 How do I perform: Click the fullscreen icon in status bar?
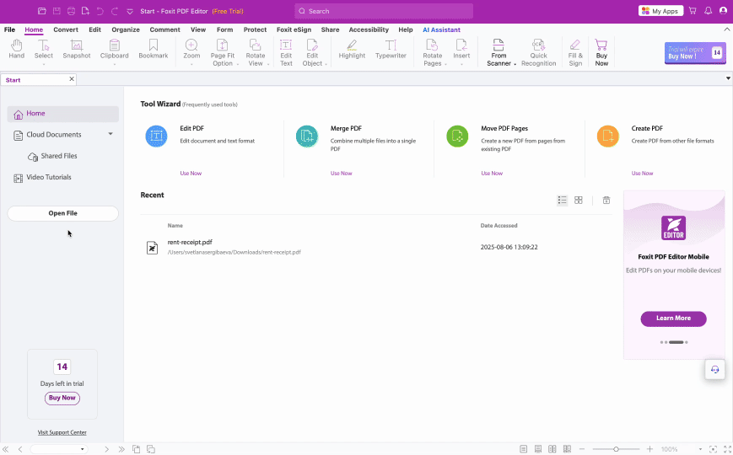pyautogui.click(x=728, y=449)
